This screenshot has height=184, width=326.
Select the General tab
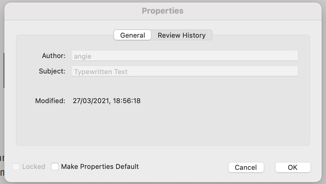(x=132, y=35)
